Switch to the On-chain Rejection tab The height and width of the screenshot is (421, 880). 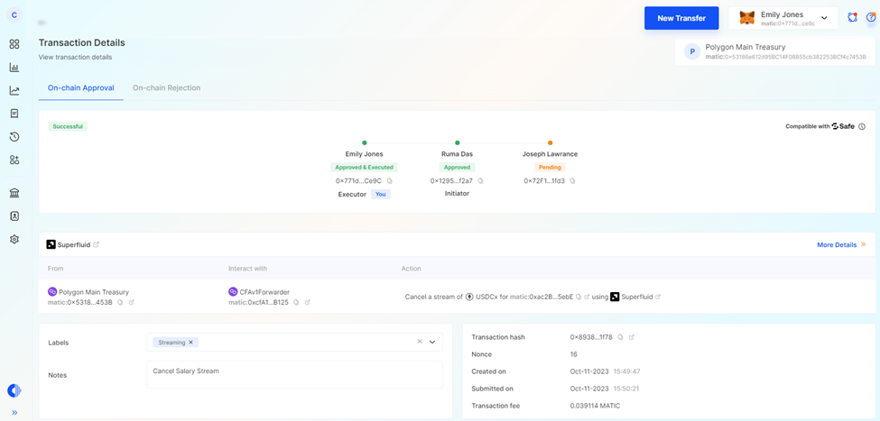click(166, 88)
